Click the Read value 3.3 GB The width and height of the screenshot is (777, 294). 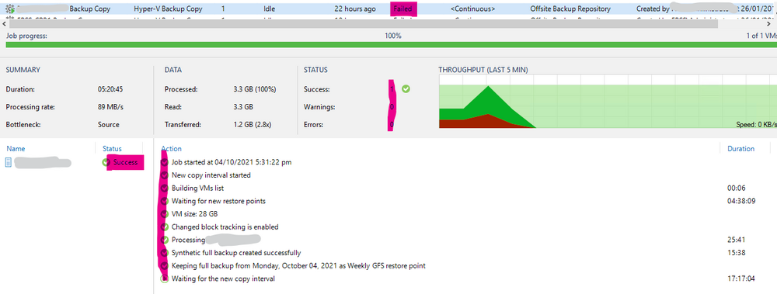[243, 107]
